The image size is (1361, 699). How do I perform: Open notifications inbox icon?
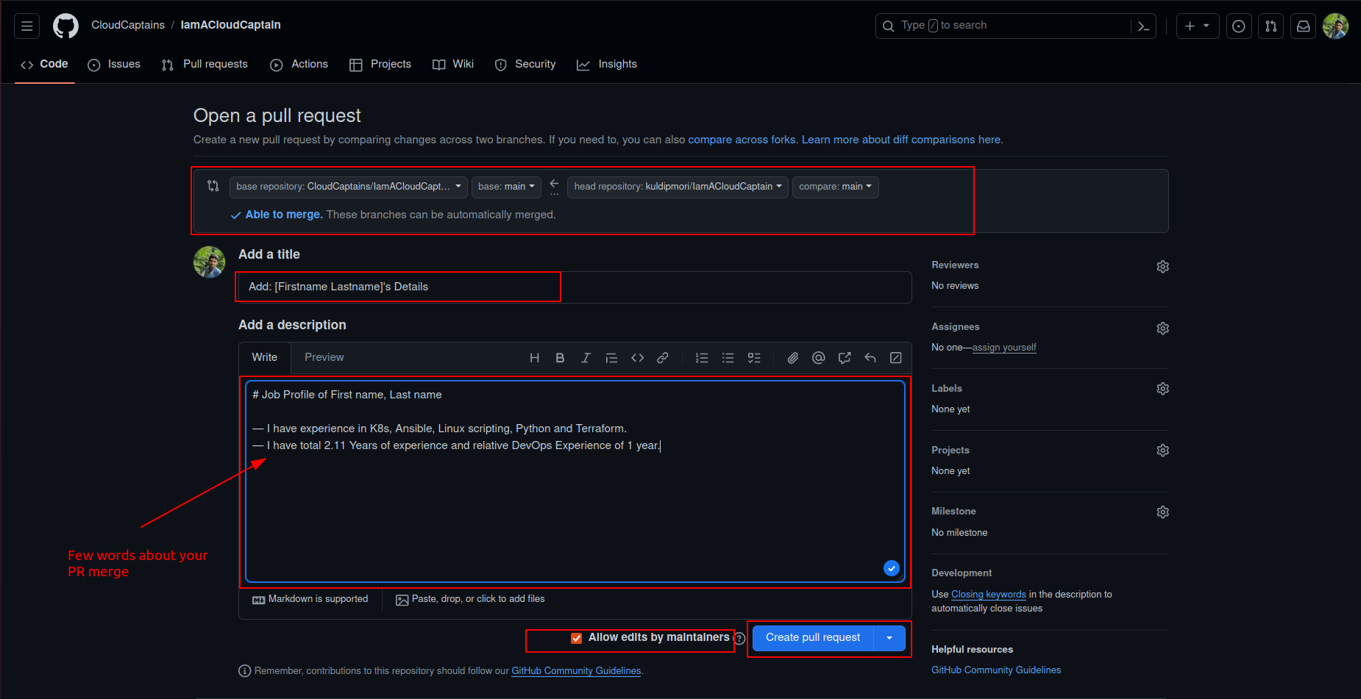pyautogui.click(x=1303, y=26)
